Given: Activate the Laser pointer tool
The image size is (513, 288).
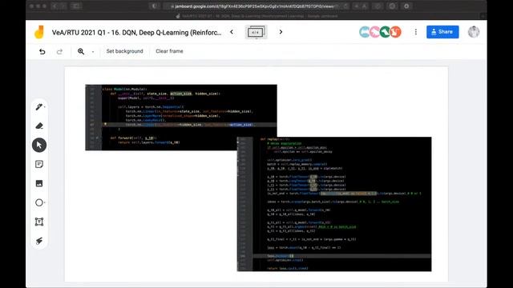Looking at the screenshot, I should [39, 241].
